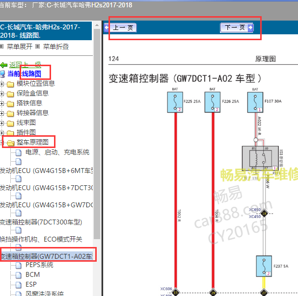
Task: Open the 插件图 folder icon
Action: [10, 133]
